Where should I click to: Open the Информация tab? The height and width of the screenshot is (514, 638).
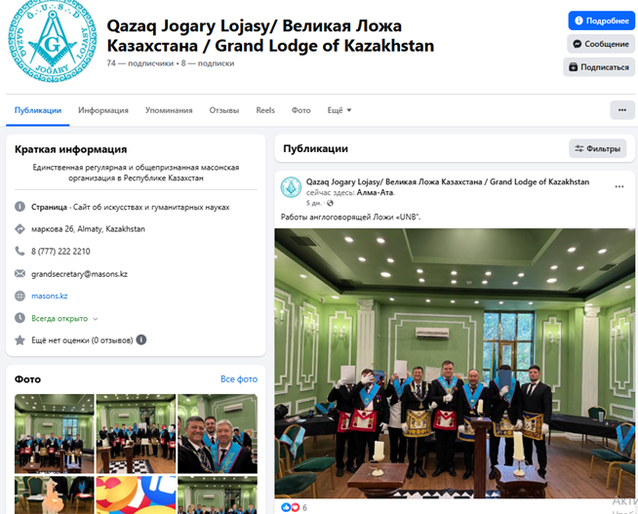pyautogui.click(x=103, y=110)
